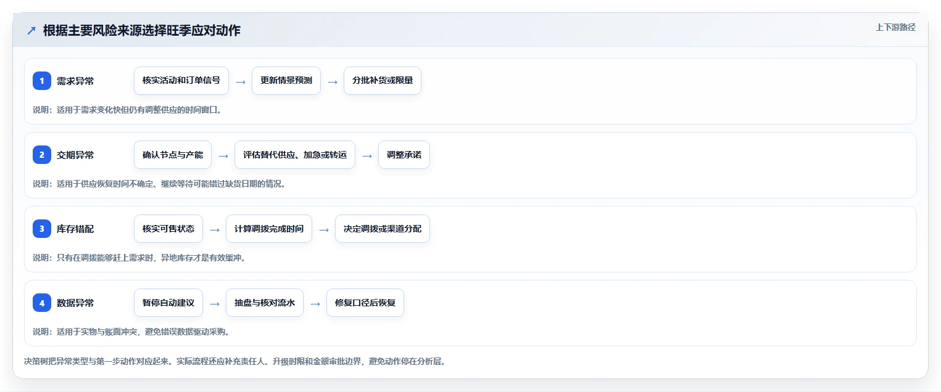Click the heading 根据主要风险来源选择旺季应对动作

(142, 31)
